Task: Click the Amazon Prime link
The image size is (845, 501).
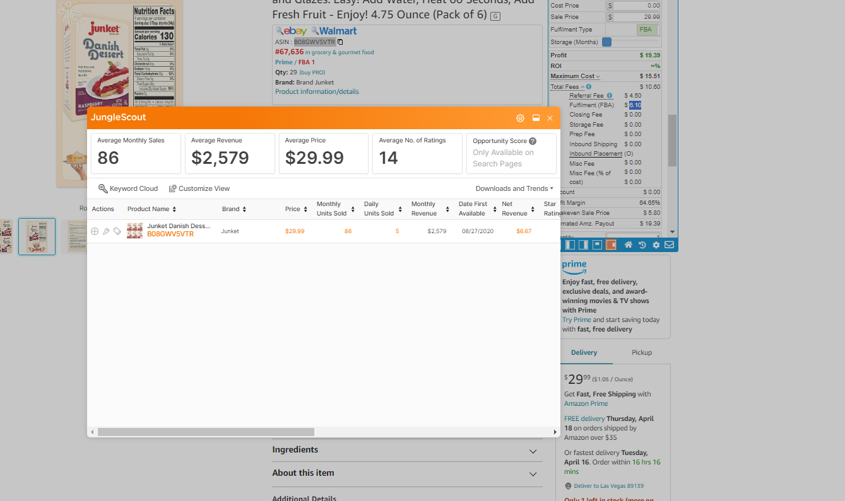Action: [586, 403]
